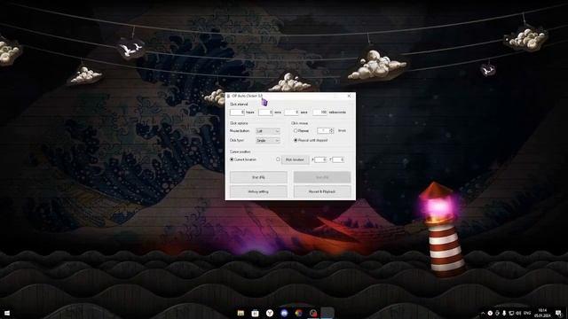Click the Pick location button
568x319 pixels.
295,159
